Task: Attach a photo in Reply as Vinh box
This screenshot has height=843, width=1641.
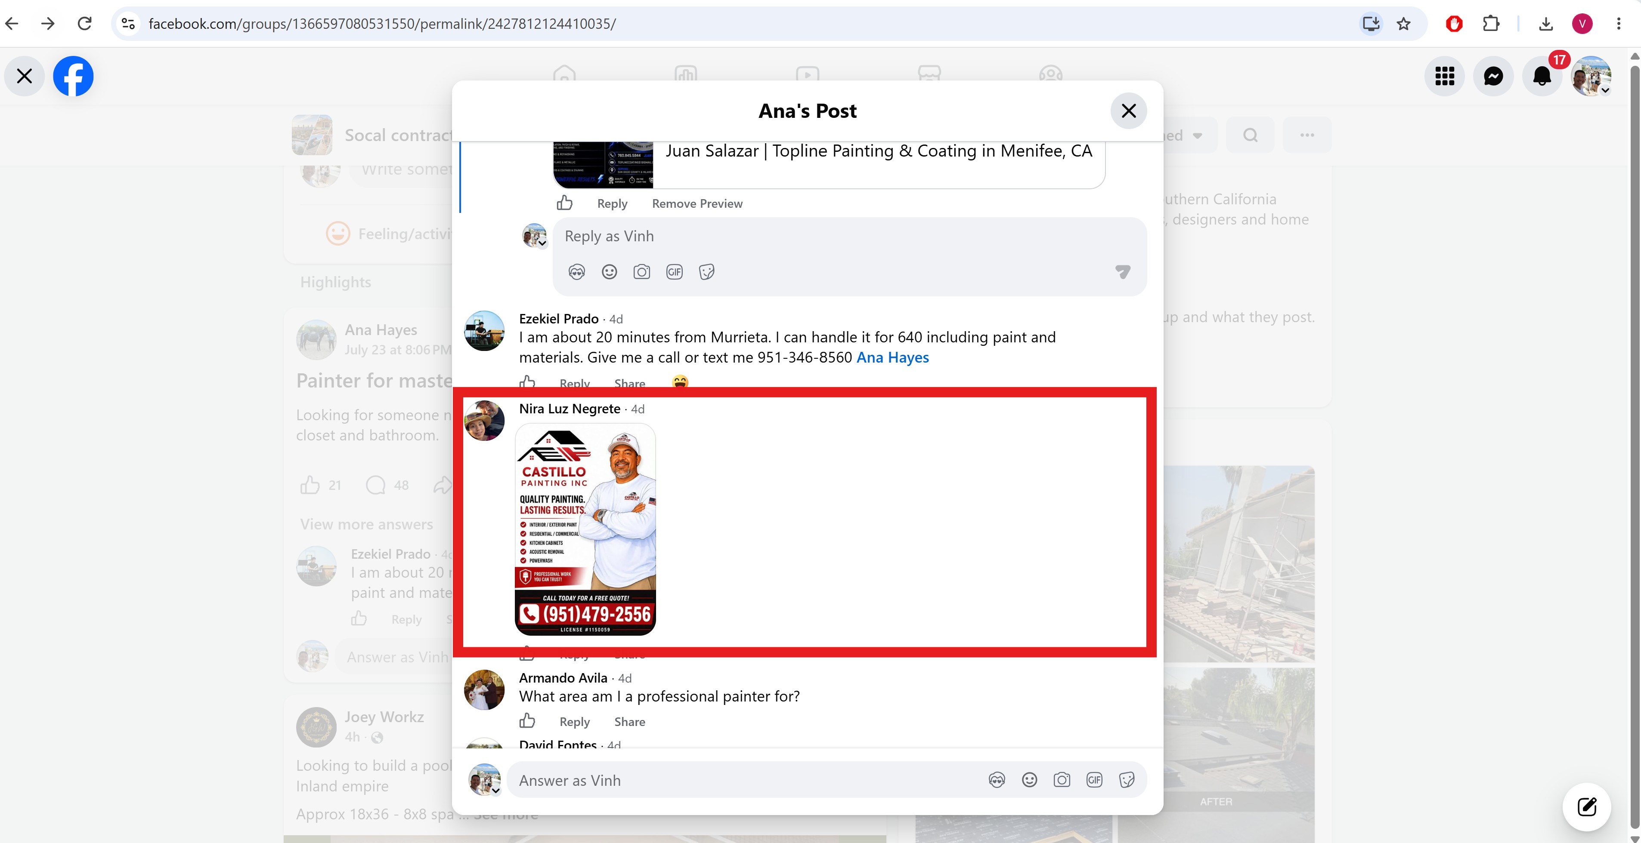Action: pyautogui.click(x=641, y=273)
